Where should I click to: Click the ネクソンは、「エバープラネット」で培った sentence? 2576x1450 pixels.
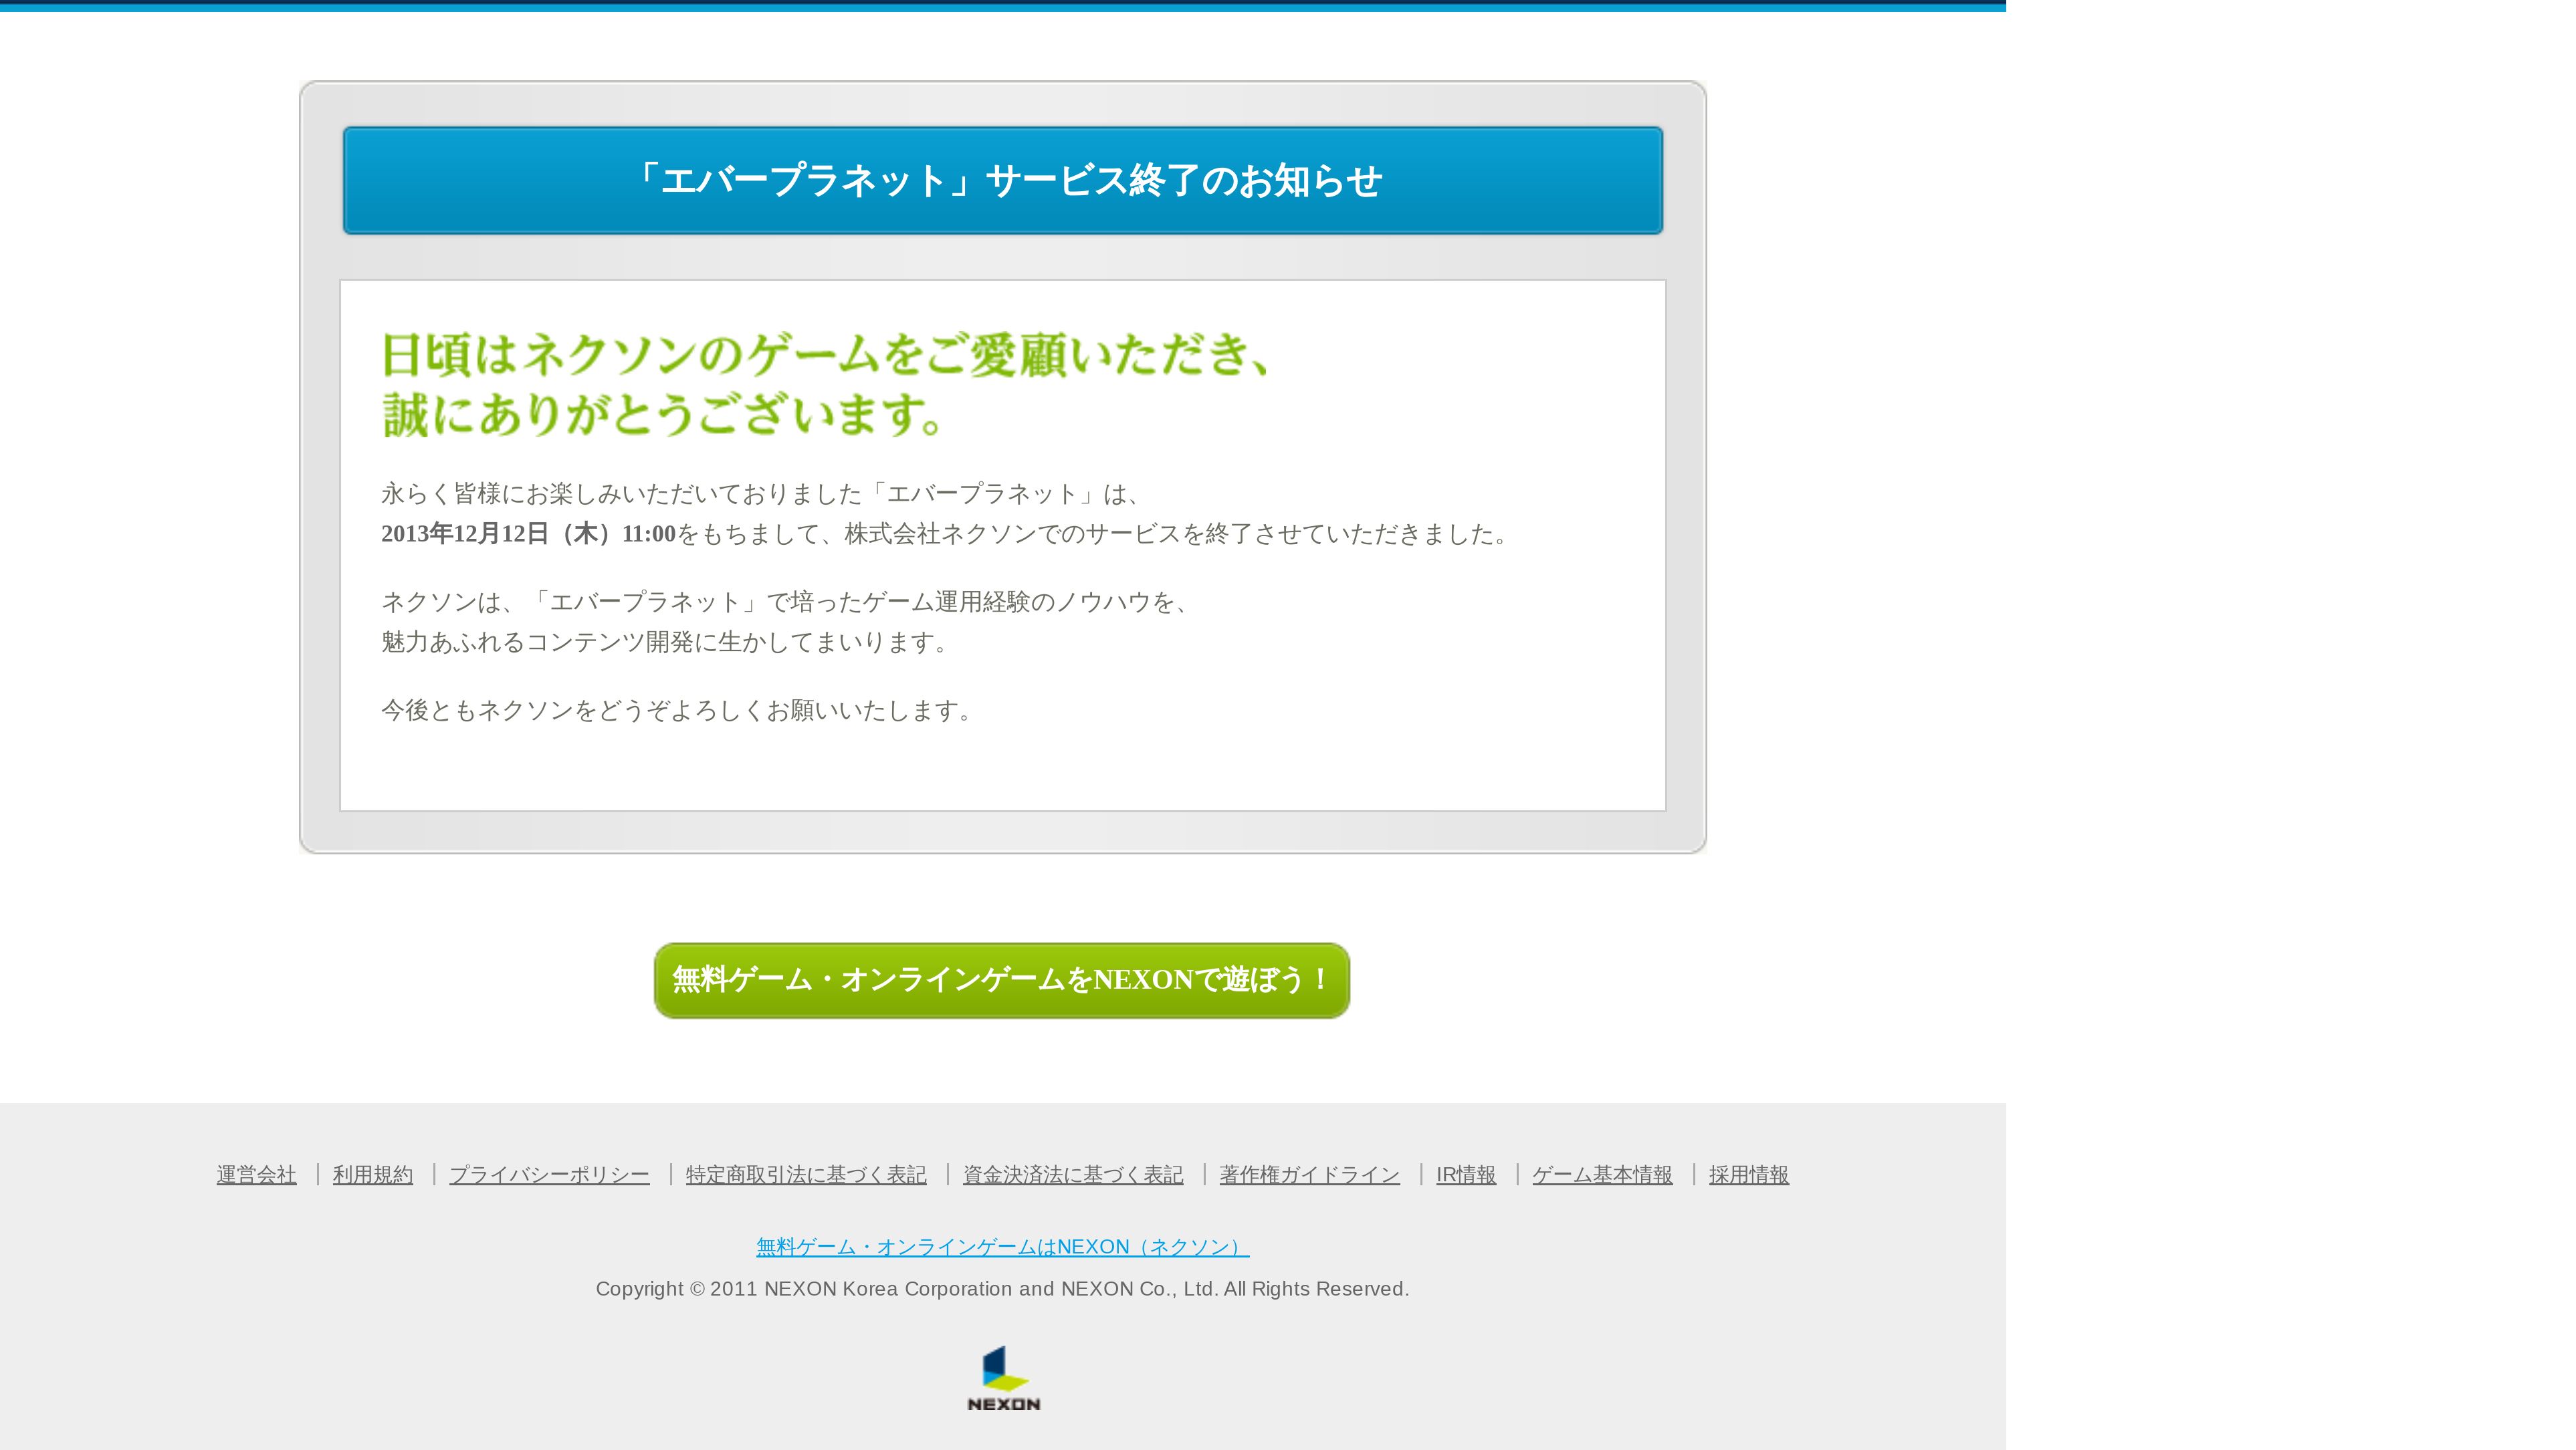[x=785, y=602]
